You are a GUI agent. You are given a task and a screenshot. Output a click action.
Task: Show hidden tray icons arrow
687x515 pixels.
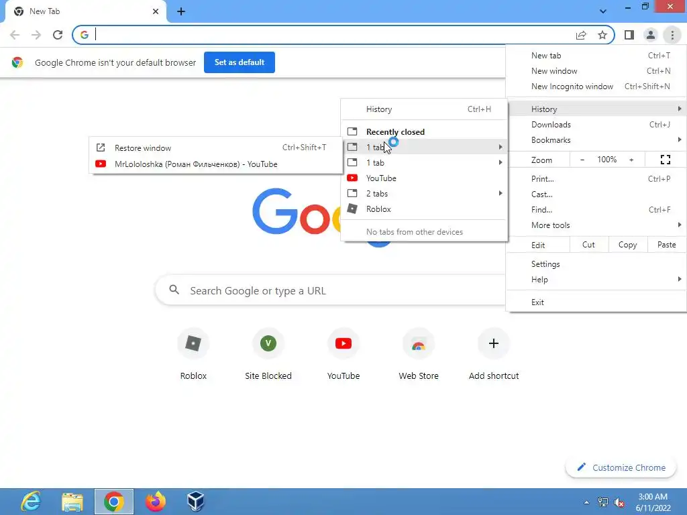click(586, 502)
